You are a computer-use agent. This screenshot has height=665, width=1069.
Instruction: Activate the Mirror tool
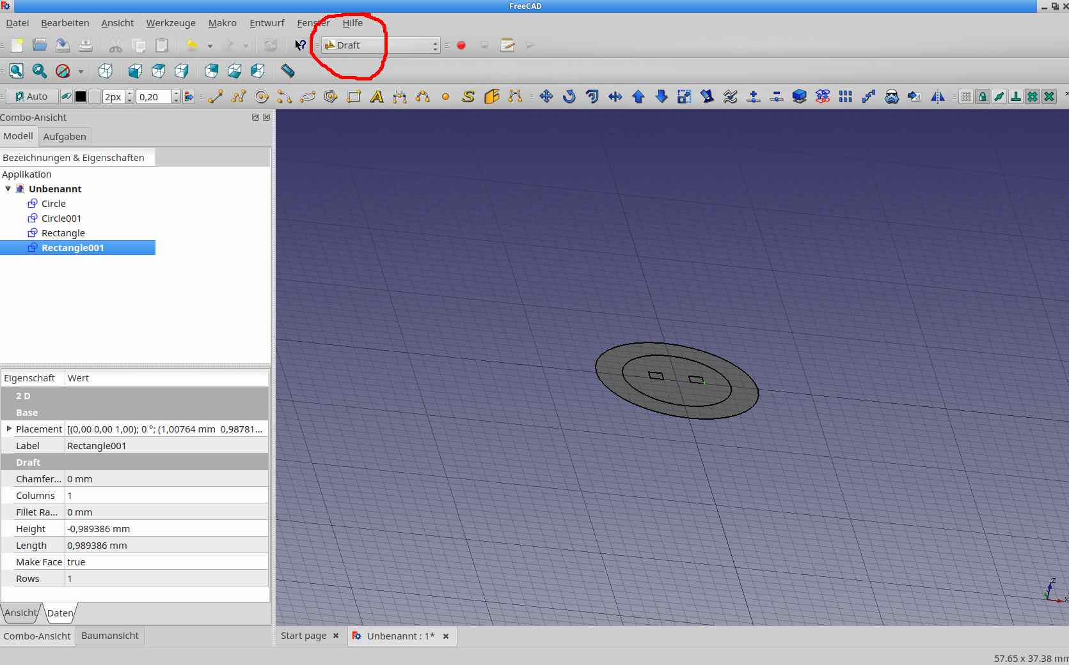[x=938, y=96]
